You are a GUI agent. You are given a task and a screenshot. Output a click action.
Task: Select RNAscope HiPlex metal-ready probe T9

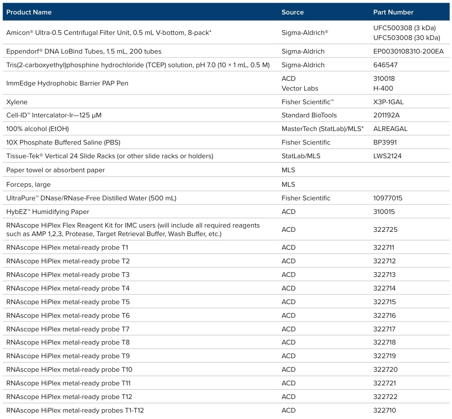click(x=68, y=356)
